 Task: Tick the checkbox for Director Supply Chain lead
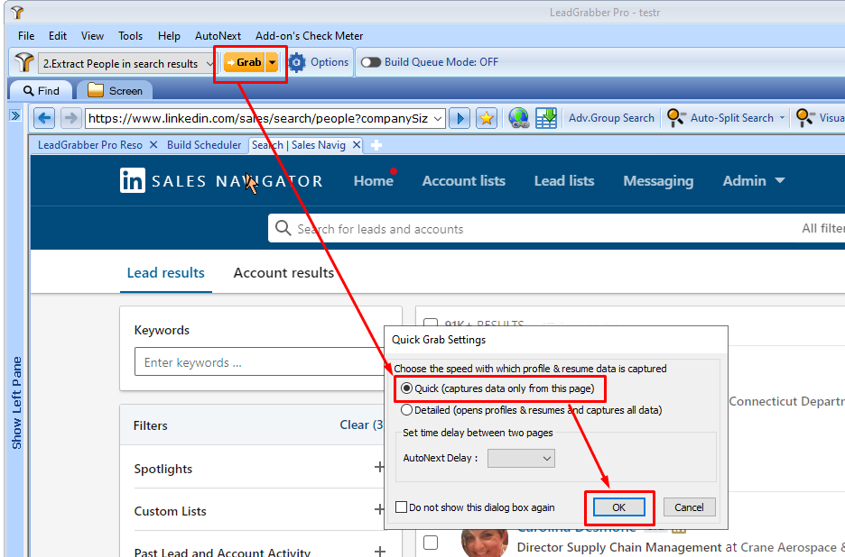(x=431, y=543)
